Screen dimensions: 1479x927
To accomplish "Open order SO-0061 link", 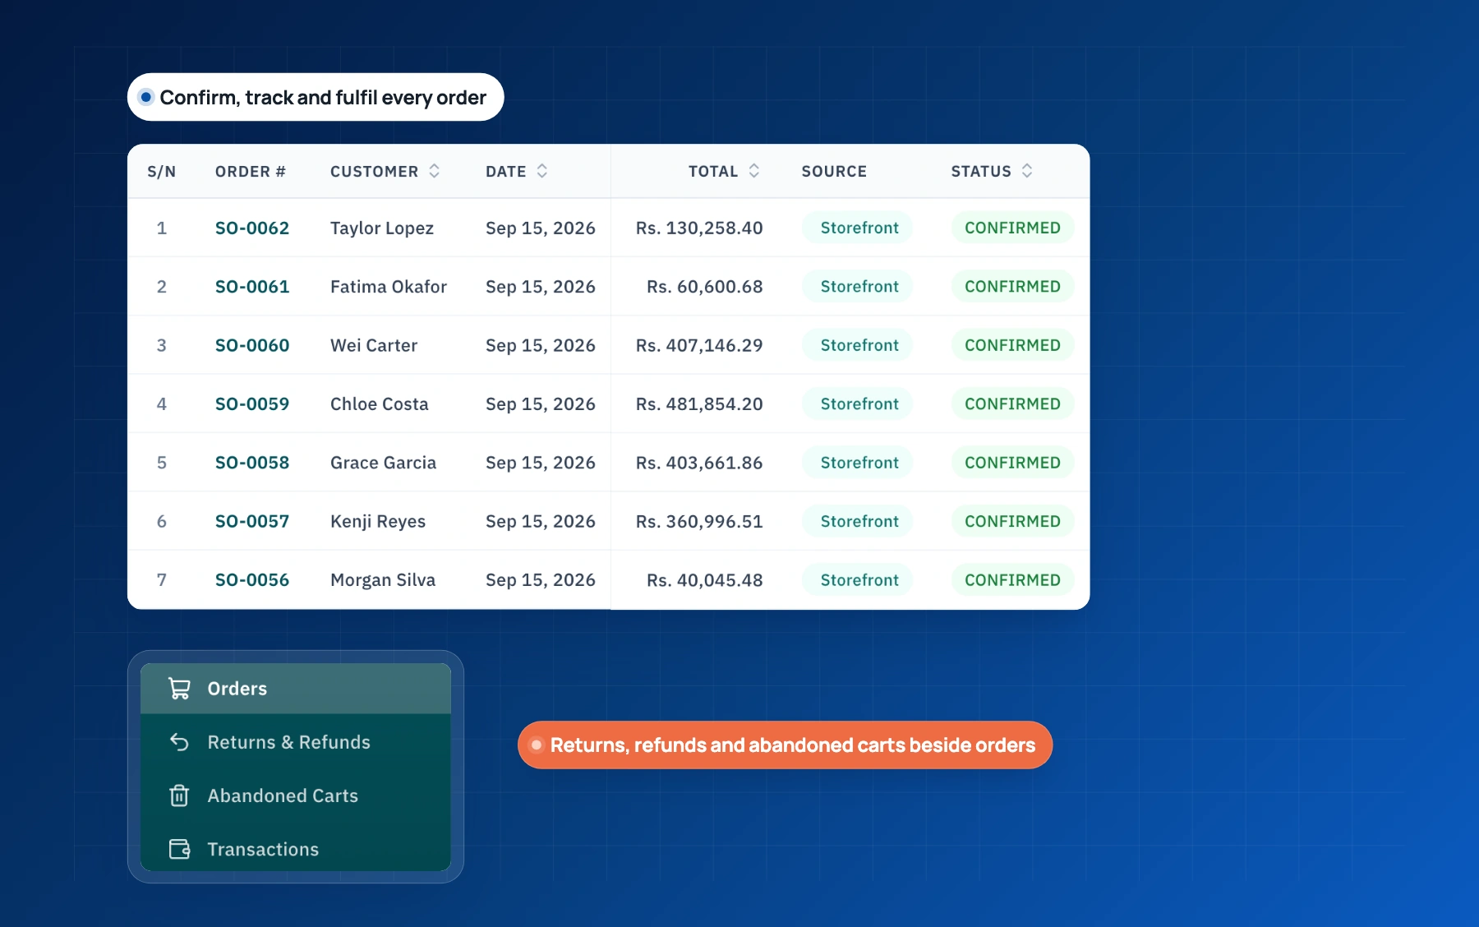I will 252,287.
